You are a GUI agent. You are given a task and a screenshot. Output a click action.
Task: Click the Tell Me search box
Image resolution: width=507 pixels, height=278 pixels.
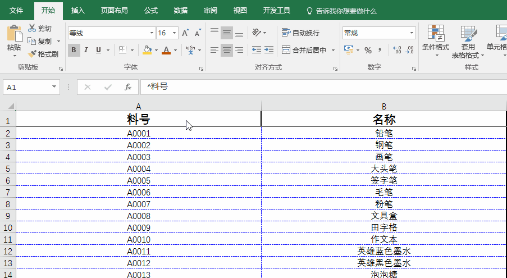tap(341, 11)
